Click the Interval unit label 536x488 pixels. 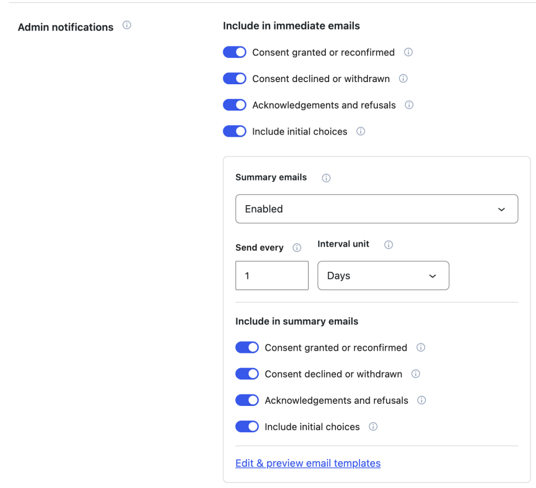(x=343, y=244)
